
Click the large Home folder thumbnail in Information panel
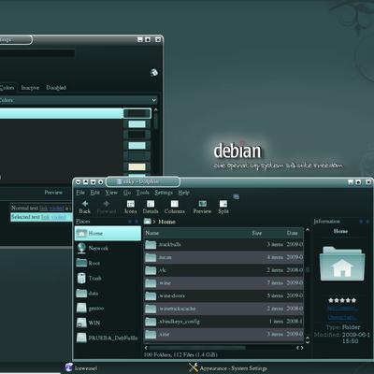point(342,264)
